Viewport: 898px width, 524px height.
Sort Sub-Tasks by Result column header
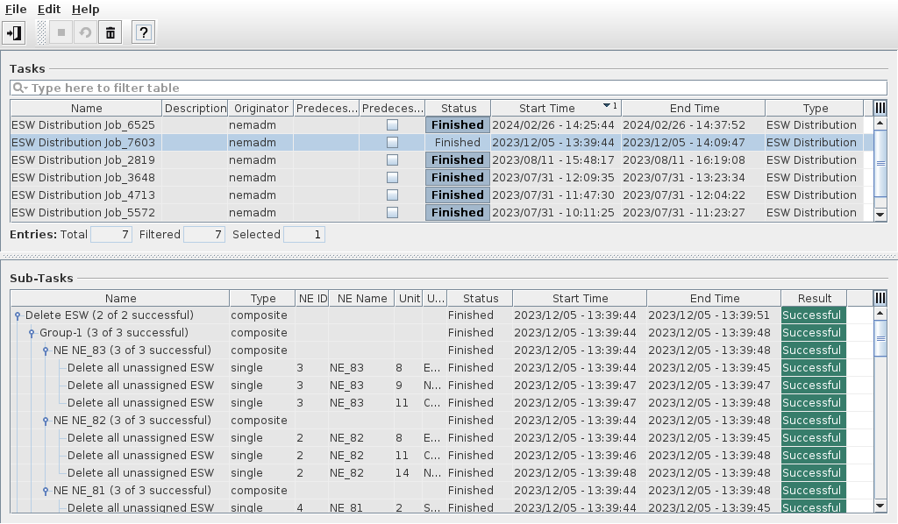pos(814,299)
